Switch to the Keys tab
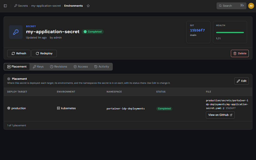 [x=38, y=67]
